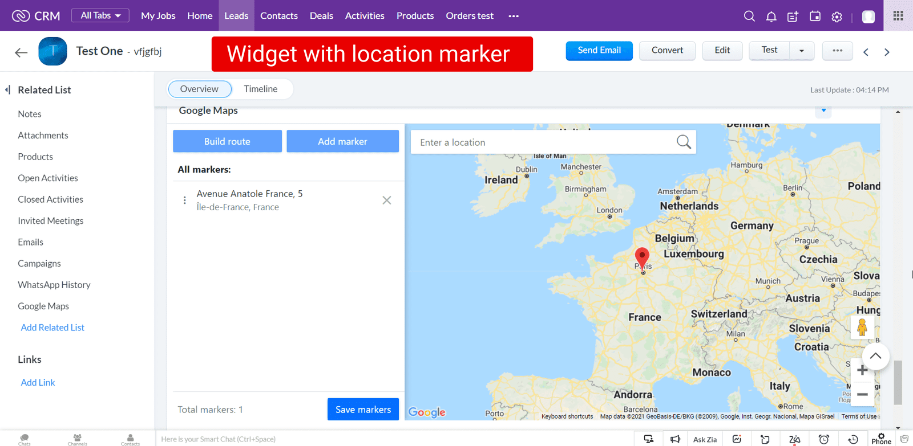
Task: Switch to Timeline view
Action: pos(261,89)
